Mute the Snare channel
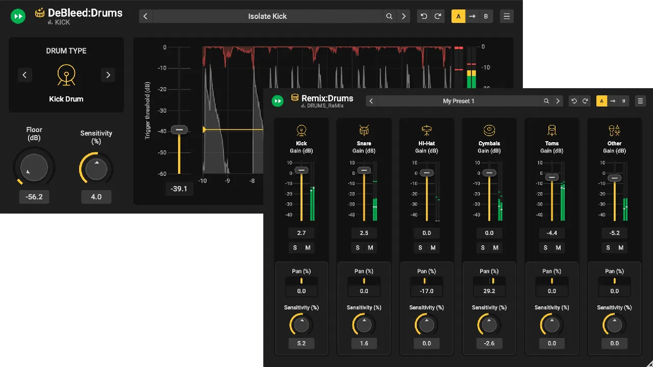The height and width of the screenshot is (367, 653). coord(370,248)
